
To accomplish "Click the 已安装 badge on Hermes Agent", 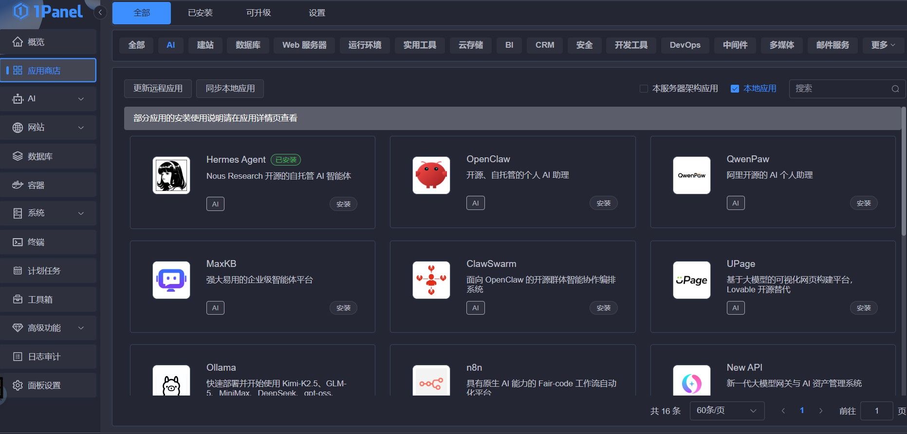I will click(286, 160).
